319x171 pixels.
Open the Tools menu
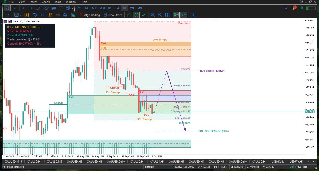[x=58, y=2]
